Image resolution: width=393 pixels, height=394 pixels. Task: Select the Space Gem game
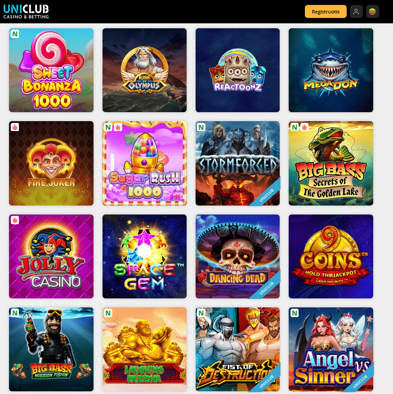tap(144, 256)
